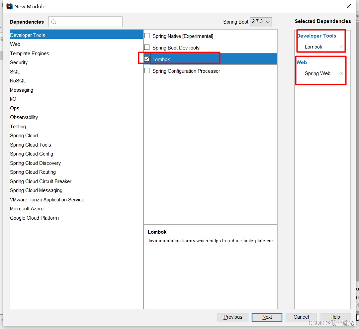Click the dependencies search field

tap(86, 22)
